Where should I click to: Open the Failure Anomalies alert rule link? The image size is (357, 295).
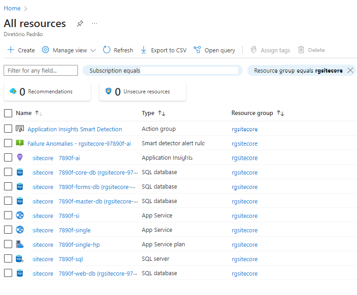click(79, 143)
